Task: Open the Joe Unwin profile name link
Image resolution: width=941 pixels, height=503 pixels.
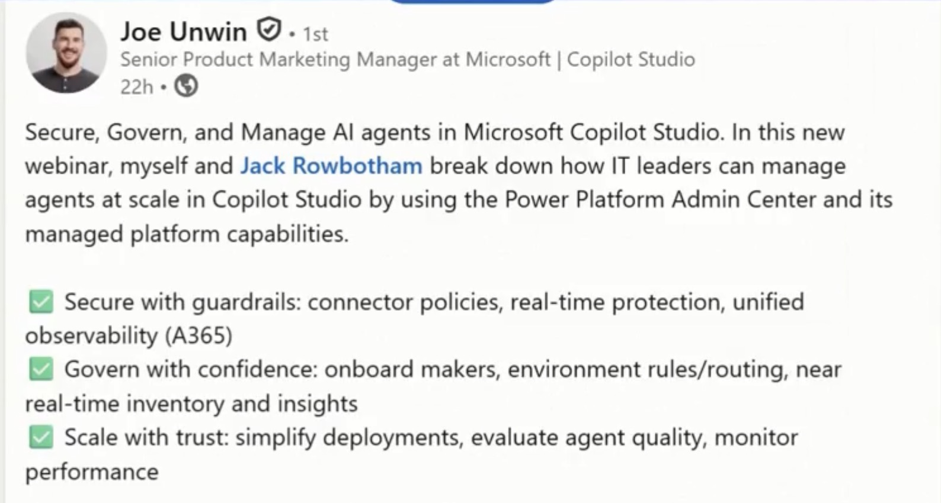Action: click(183, 31)
